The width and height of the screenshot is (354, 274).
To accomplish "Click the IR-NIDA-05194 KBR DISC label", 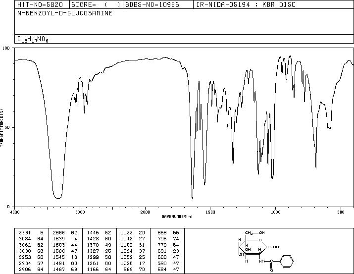I will coord(246,4).
